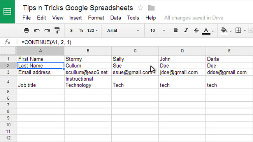The height and width of the screenshot is (142, 253).
Task: Toggle bold formatting
Action: (x=176, y=30)
